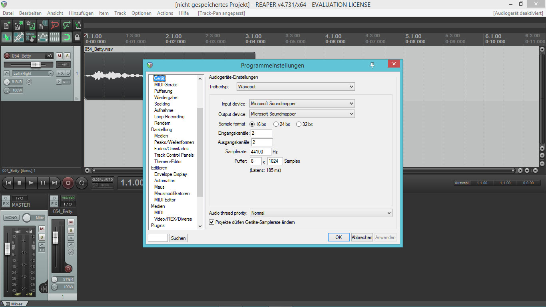Toggle the auto-crossfade toolbar icon
The width and height of the screenshot is (546, 307).
(x=6, y=38)
